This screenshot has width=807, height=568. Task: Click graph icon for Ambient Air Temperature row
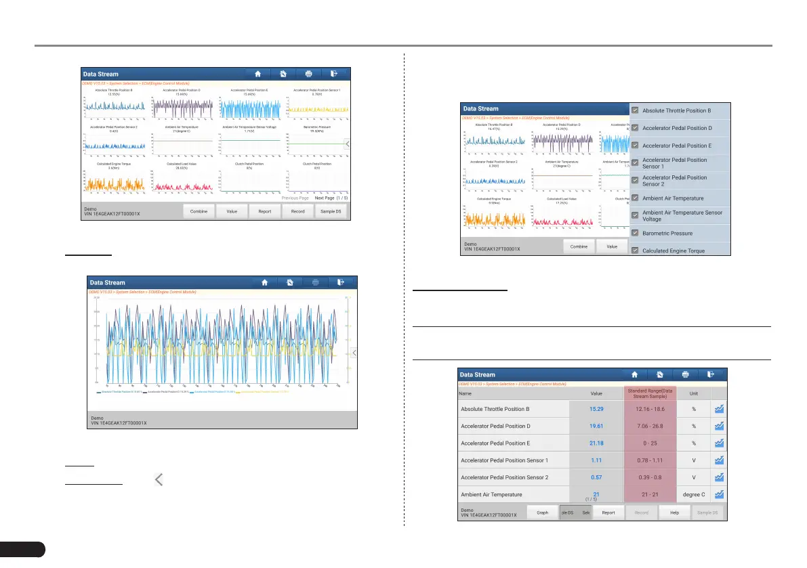click(x=719, y=494)
